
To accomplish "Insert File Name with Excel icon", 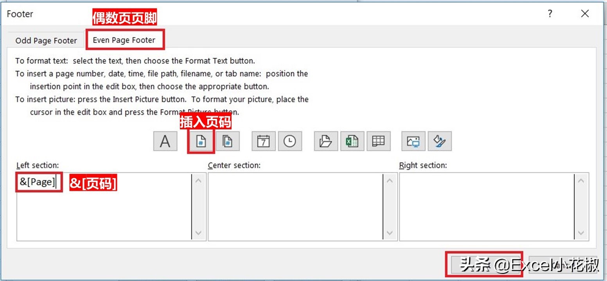I will 352,141.
